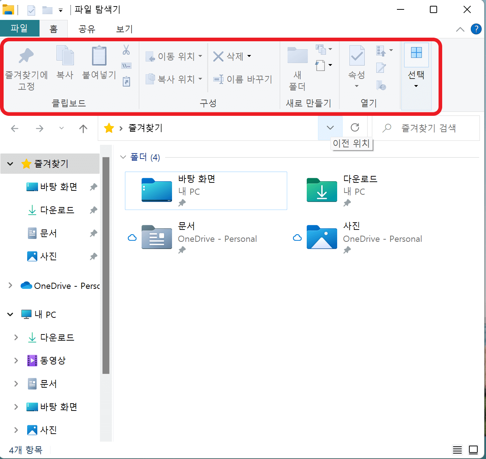Switch to details view at bottom right
The image size is (486, 459).
click(x=457, y=450)
